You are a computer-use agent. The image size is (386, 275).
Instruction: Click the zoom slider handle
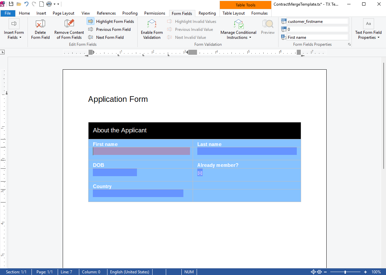[345, 272]
